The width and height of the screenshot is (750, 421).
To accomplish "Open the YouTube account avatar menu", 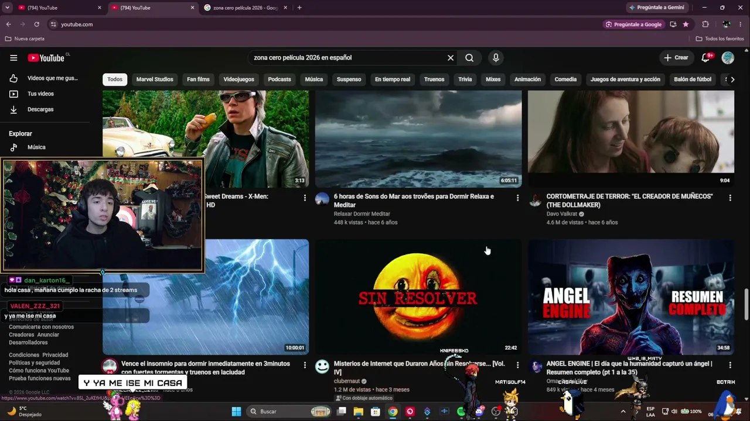I will [728, 58].
